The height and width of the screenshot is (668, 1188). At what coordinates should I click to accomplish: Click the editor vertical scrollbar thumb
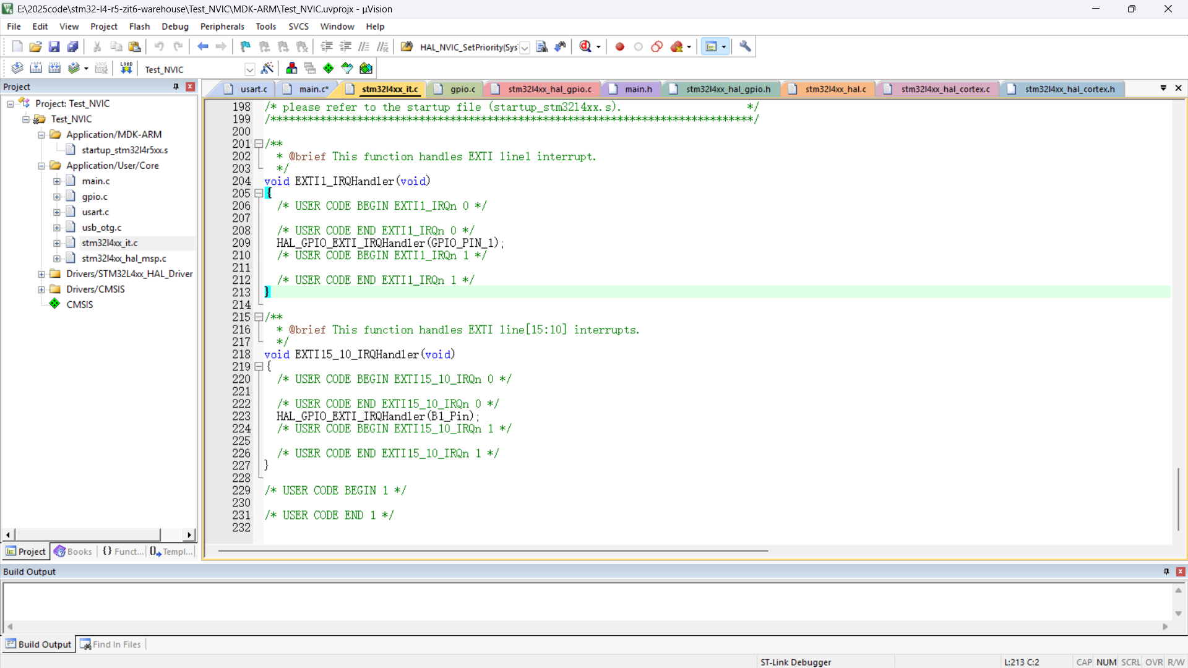pos(1178,498)
